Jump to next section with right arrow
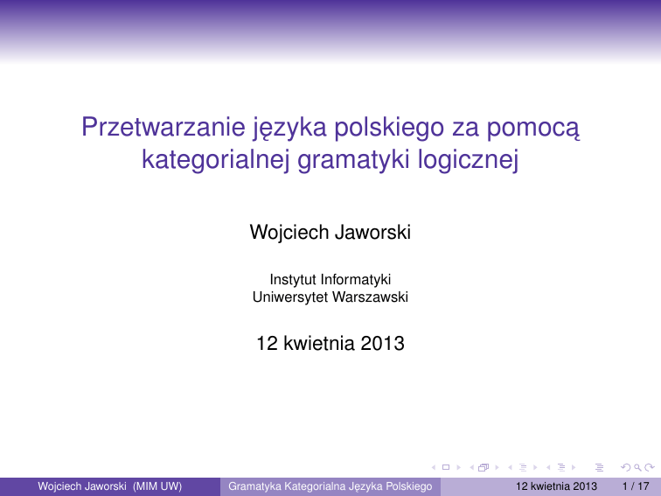Screen dimensions: 661x496 pos(572,466)
